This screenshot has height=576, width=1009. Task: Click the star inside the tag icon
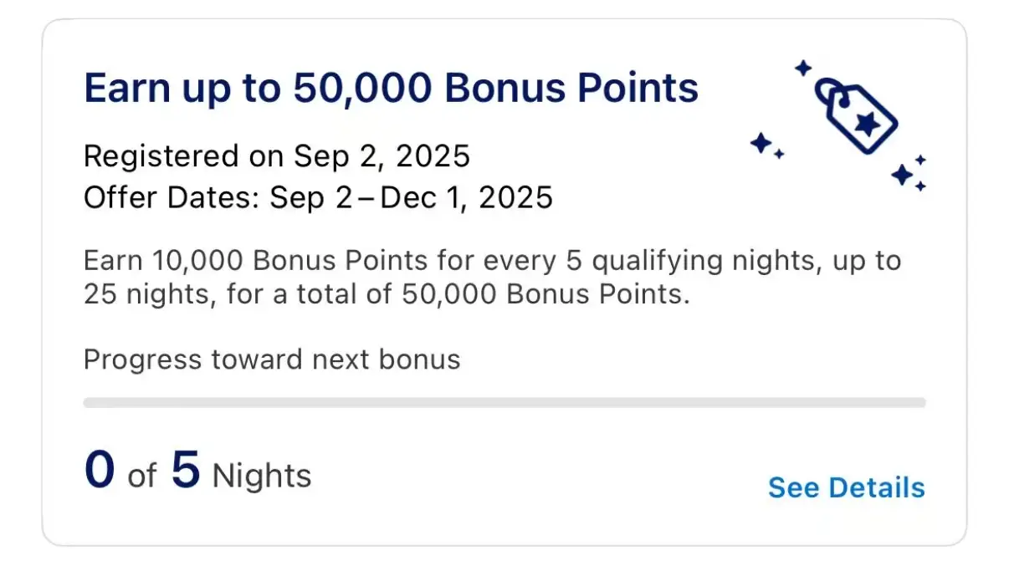[868, 124]
